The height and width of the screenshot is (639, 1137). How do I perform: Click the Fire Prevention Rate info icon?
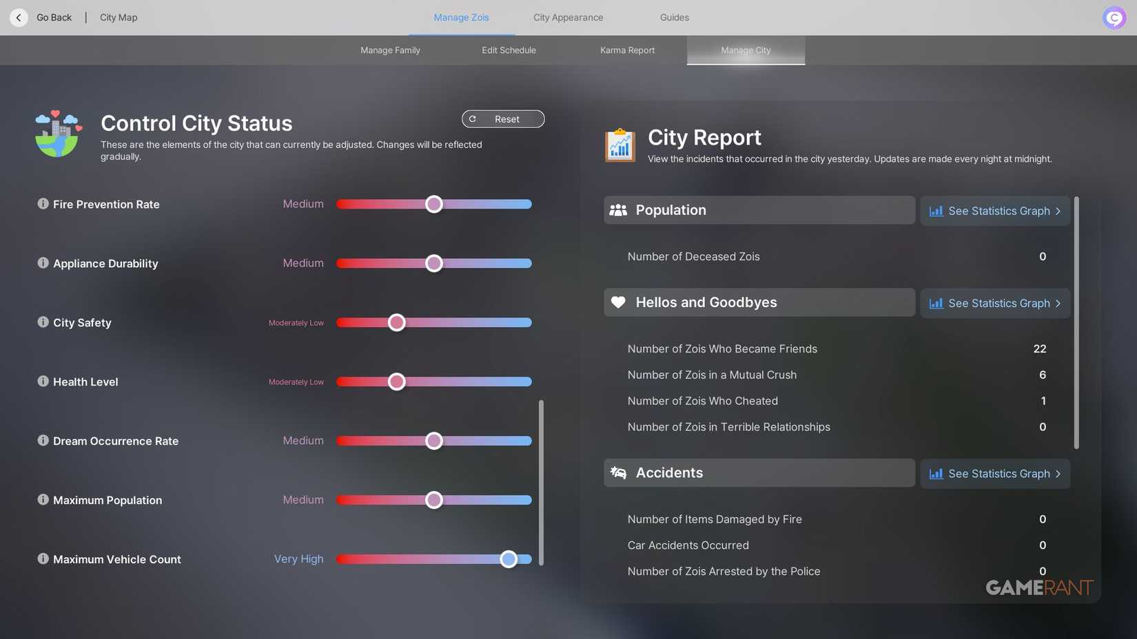43,204
